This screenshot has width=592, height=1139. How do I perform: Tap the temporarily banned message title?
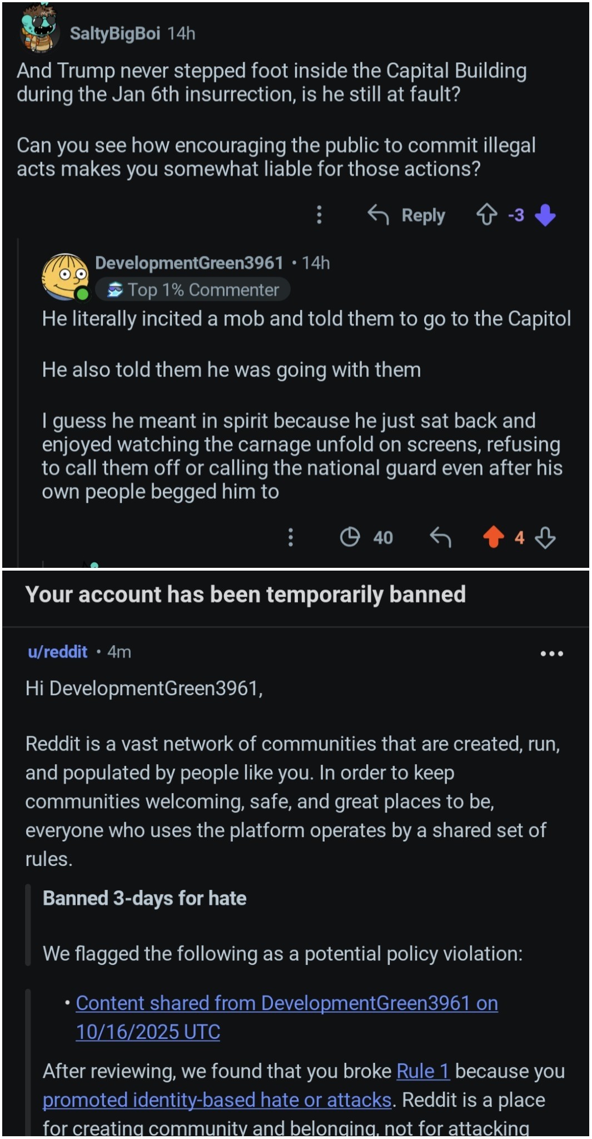click(245, 595)
